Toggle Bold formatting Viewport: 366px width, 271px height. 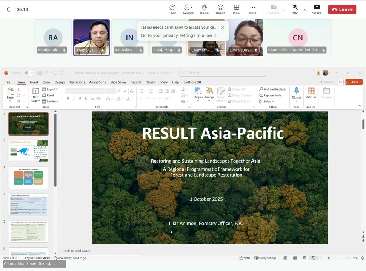[68, 99]
